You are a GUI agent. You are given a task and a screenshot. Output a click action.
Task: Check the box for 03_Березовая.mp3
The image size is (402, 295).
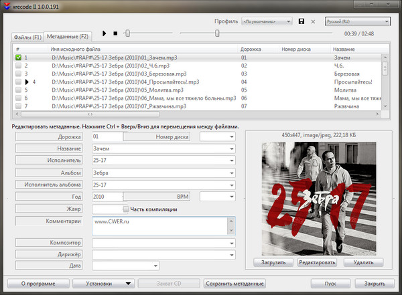18,74
